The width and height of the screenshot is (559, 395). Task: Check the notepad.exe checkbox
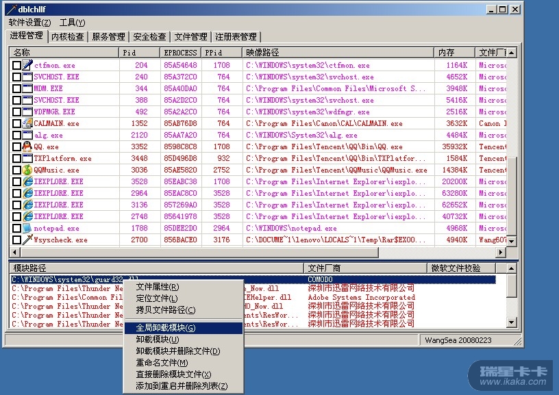point(16,229)
